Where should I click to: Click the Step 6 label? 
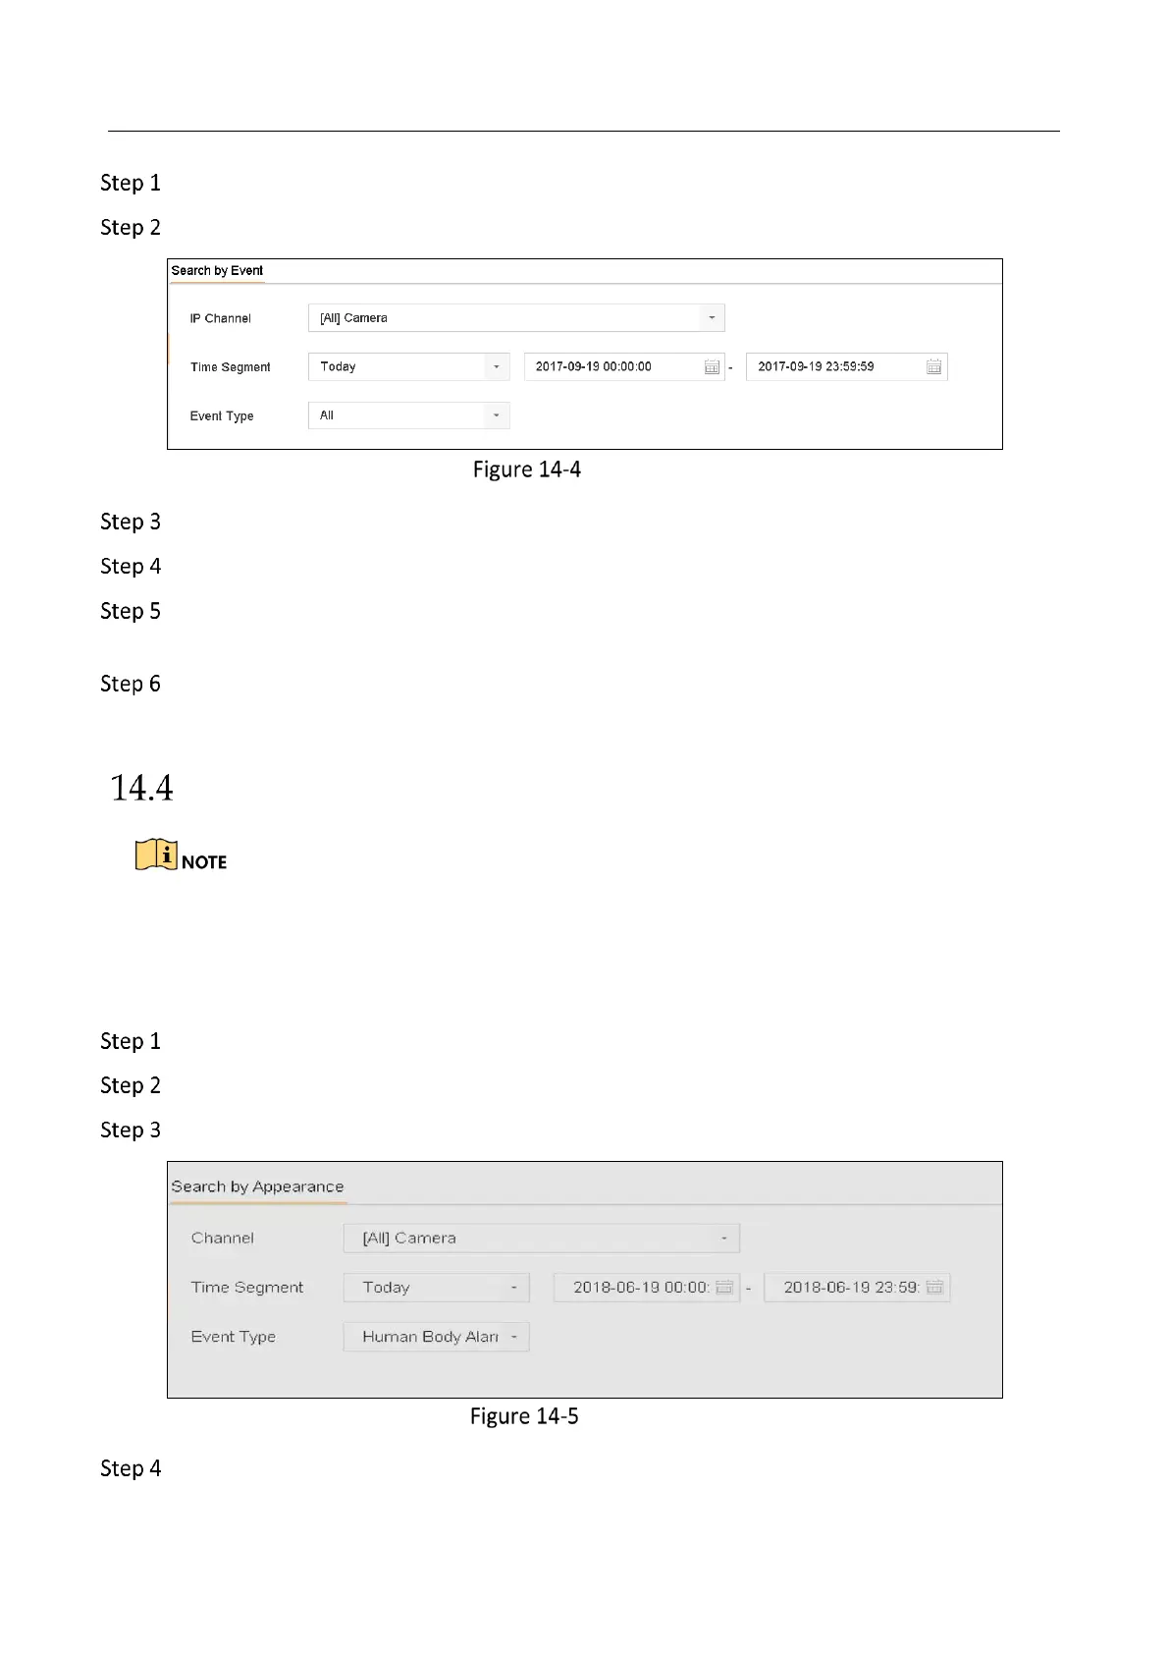tap(131, 684)
